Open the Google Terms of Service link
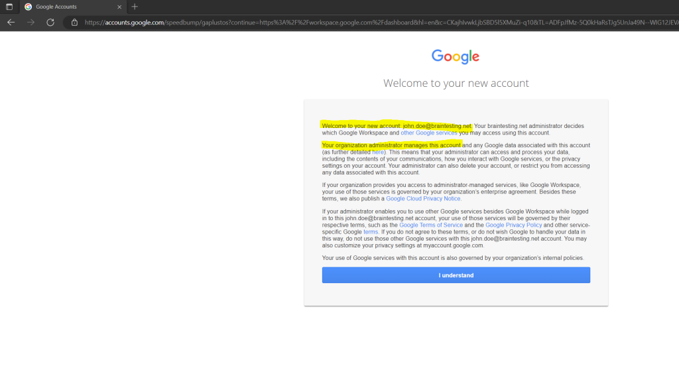 431,225
